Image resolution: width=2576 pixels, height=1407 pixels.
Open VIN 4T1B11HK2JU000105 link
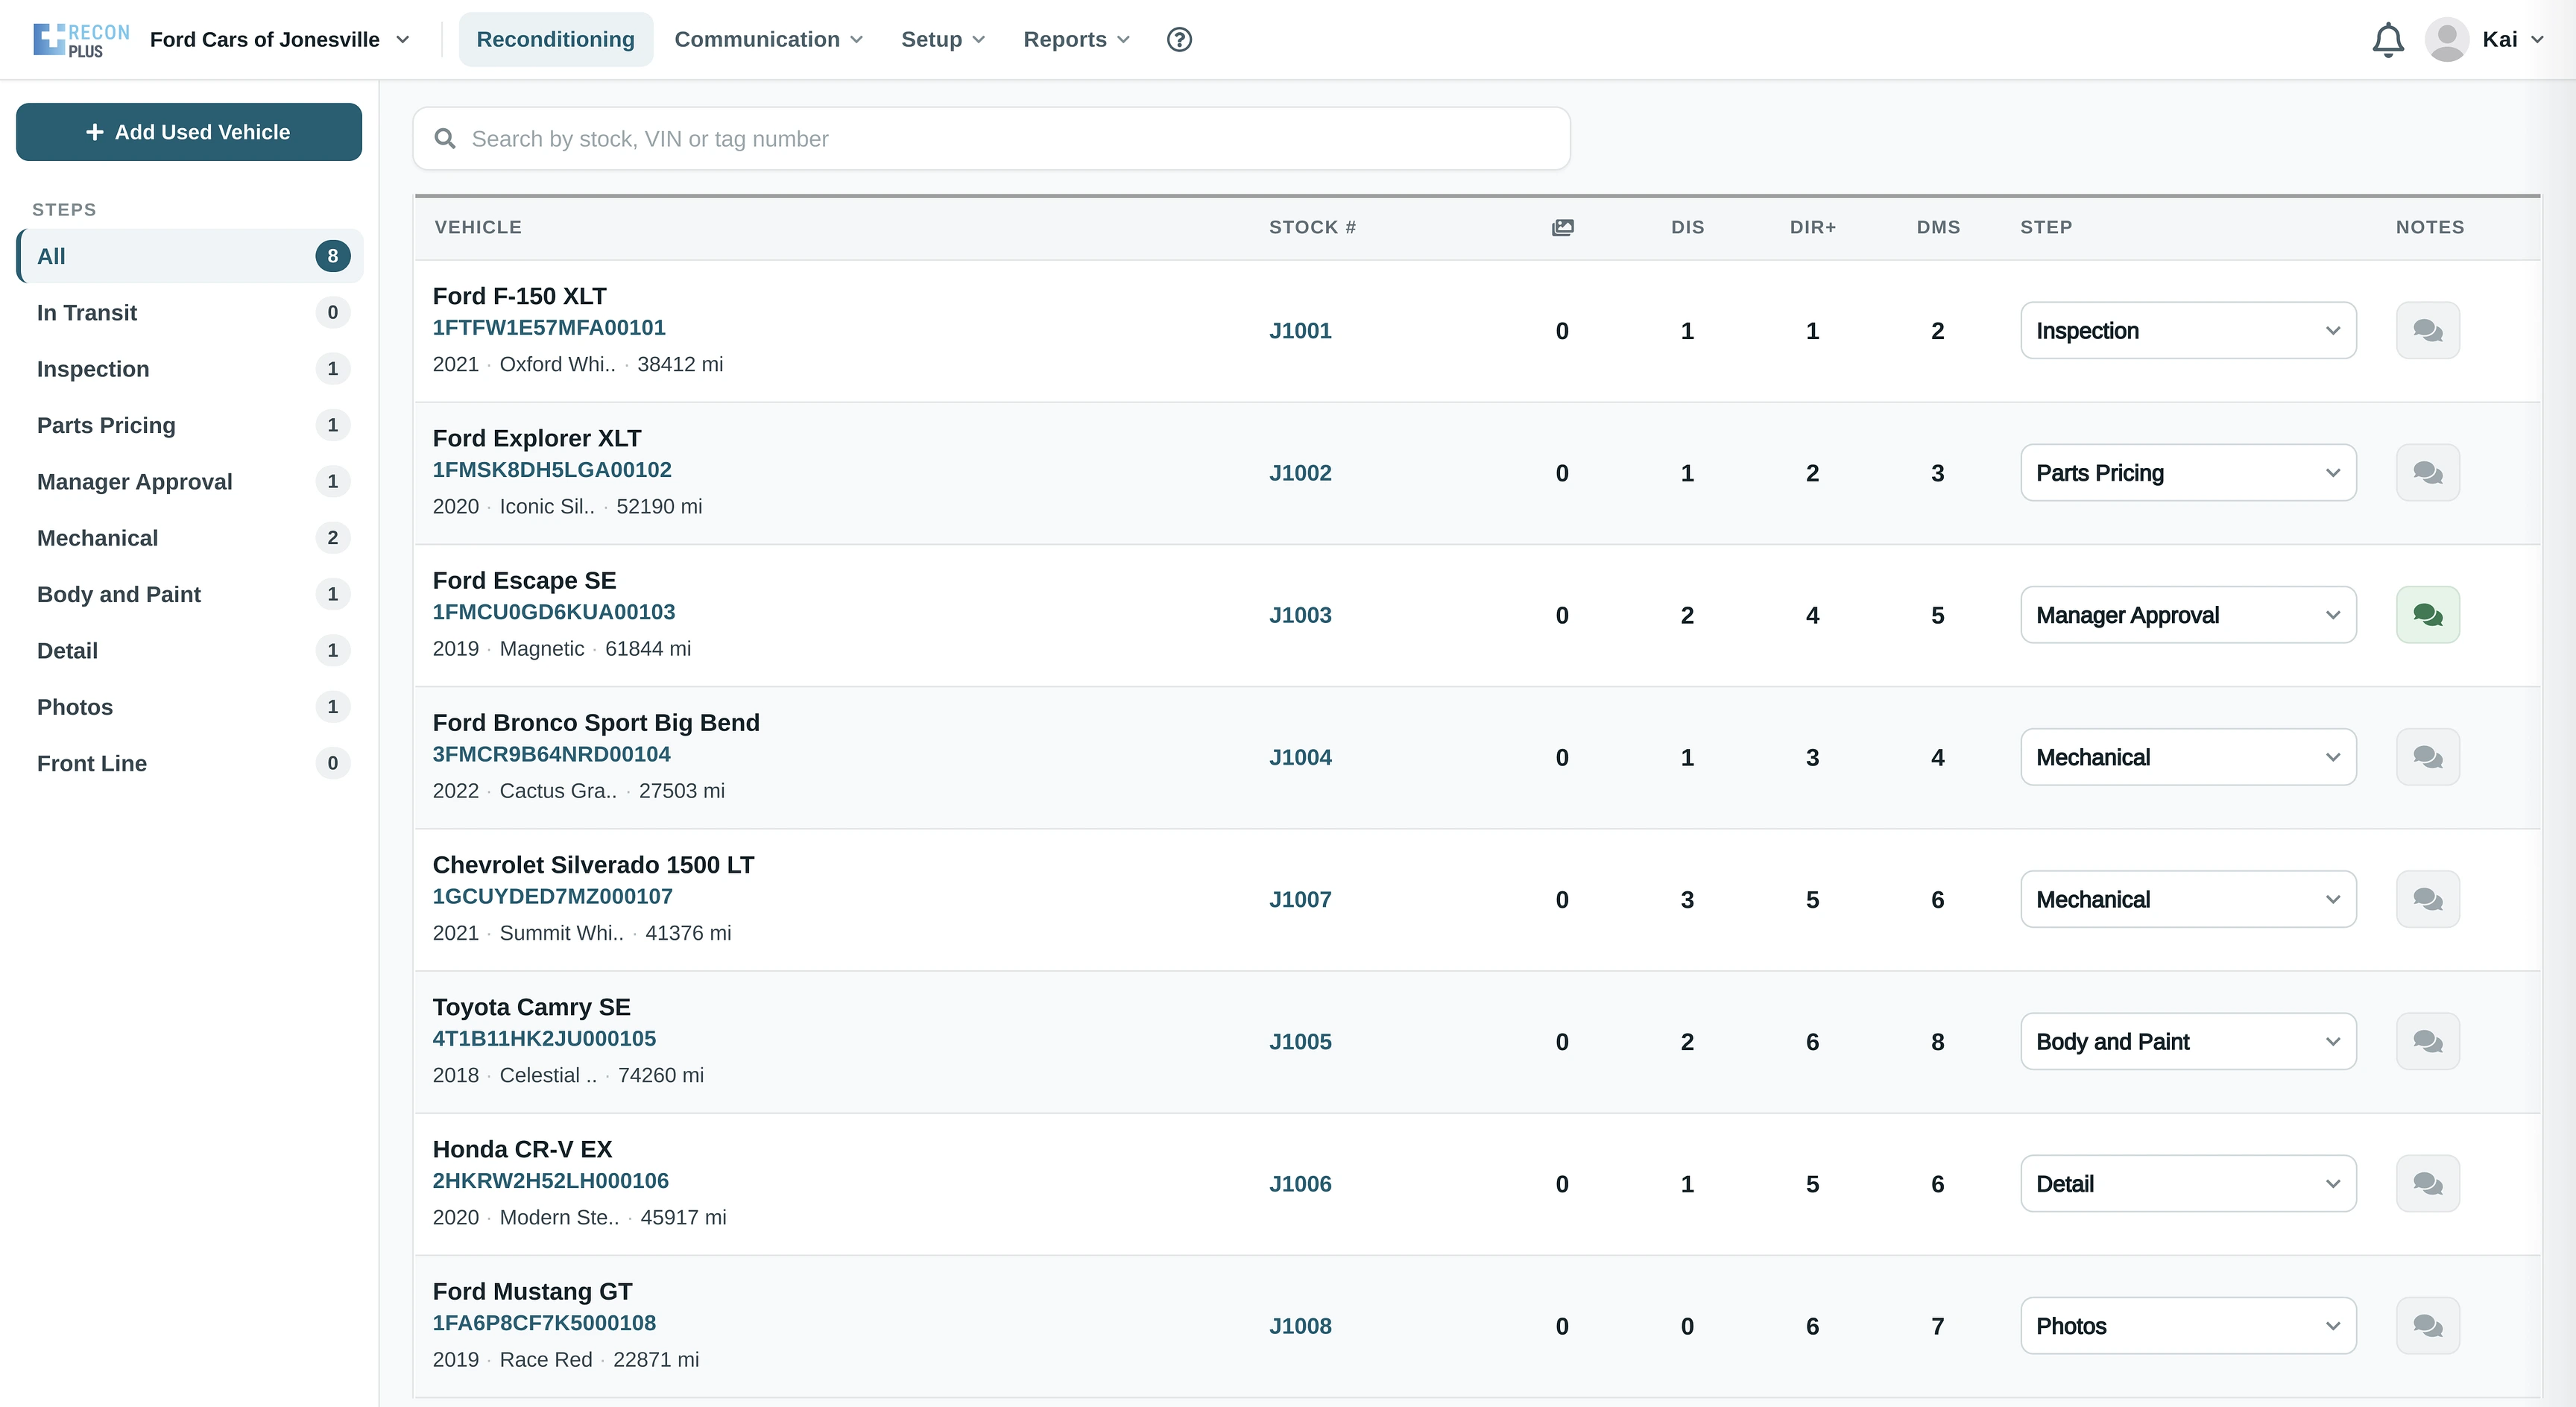[x=543, y=1038]
